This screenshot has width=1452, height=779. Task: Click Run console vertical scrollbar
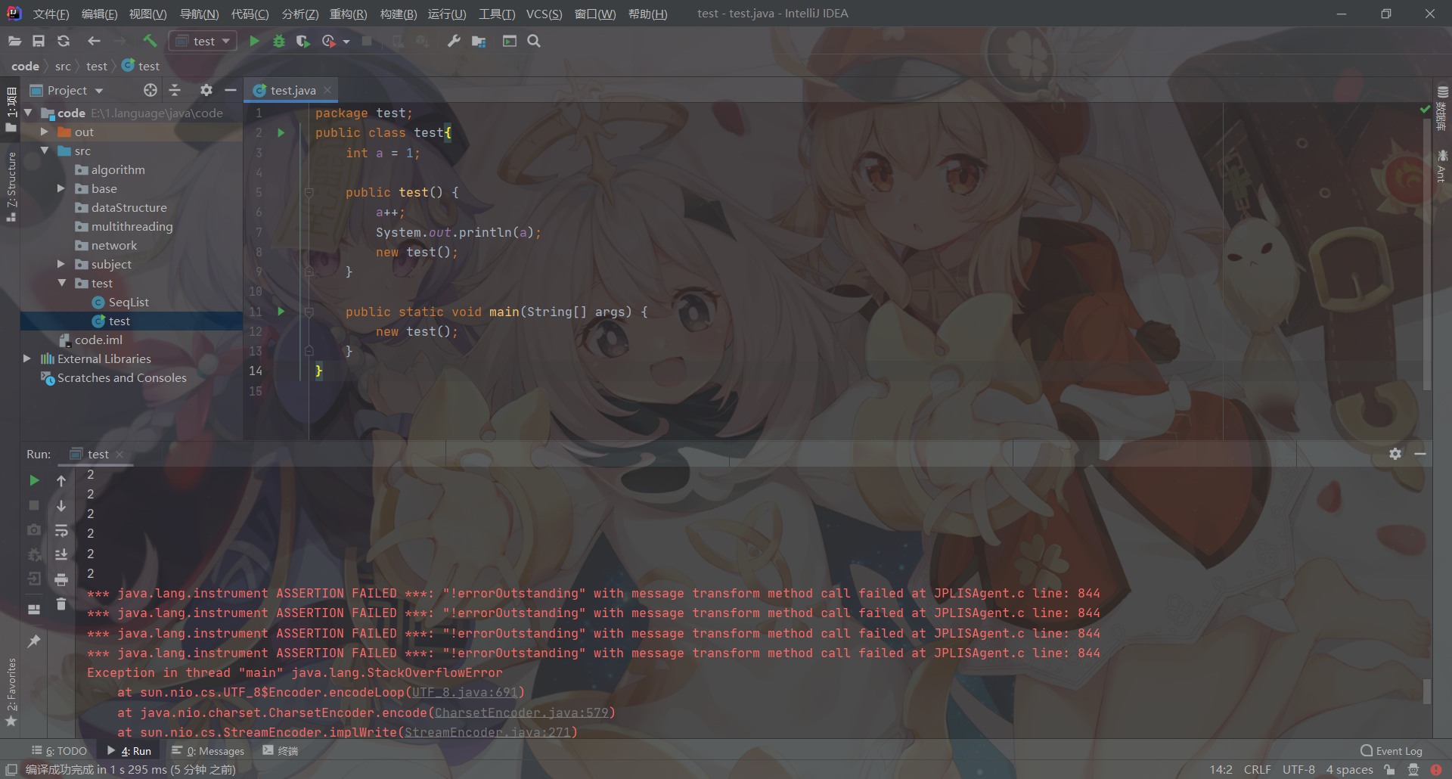[x=1427, y=691]
